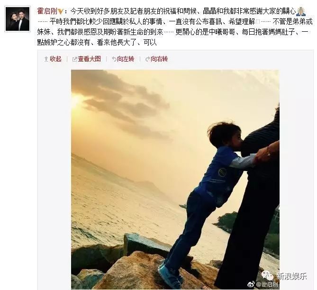The image size is (317, 290).
Task: Click the 收起 collapse arrow icon
Action: 46,59
